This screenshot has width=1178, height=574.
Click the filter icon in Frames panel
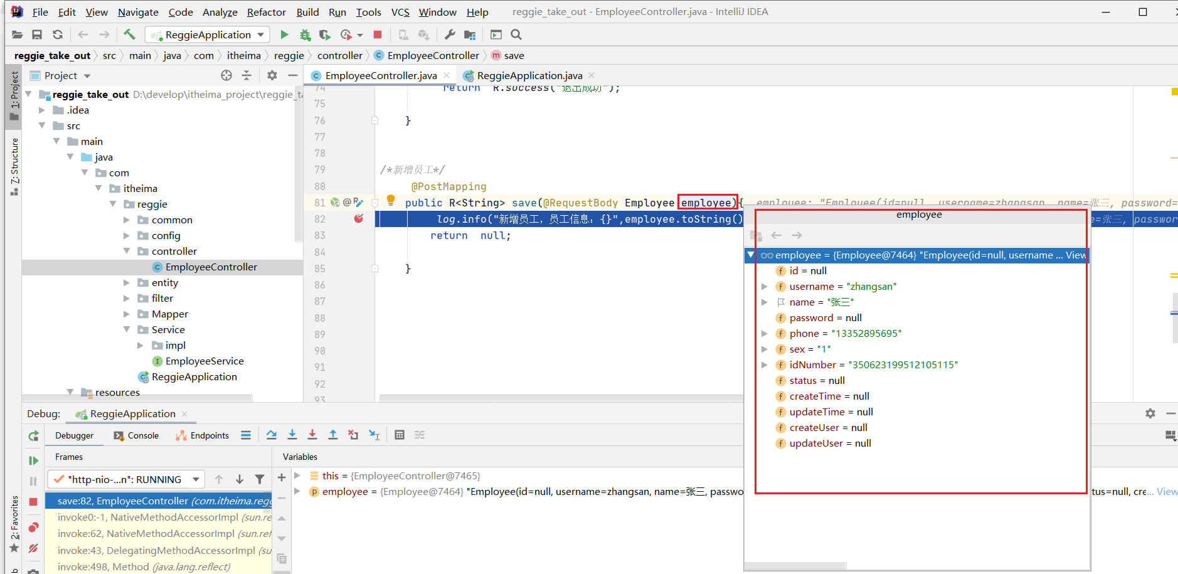tap(260, 479)
